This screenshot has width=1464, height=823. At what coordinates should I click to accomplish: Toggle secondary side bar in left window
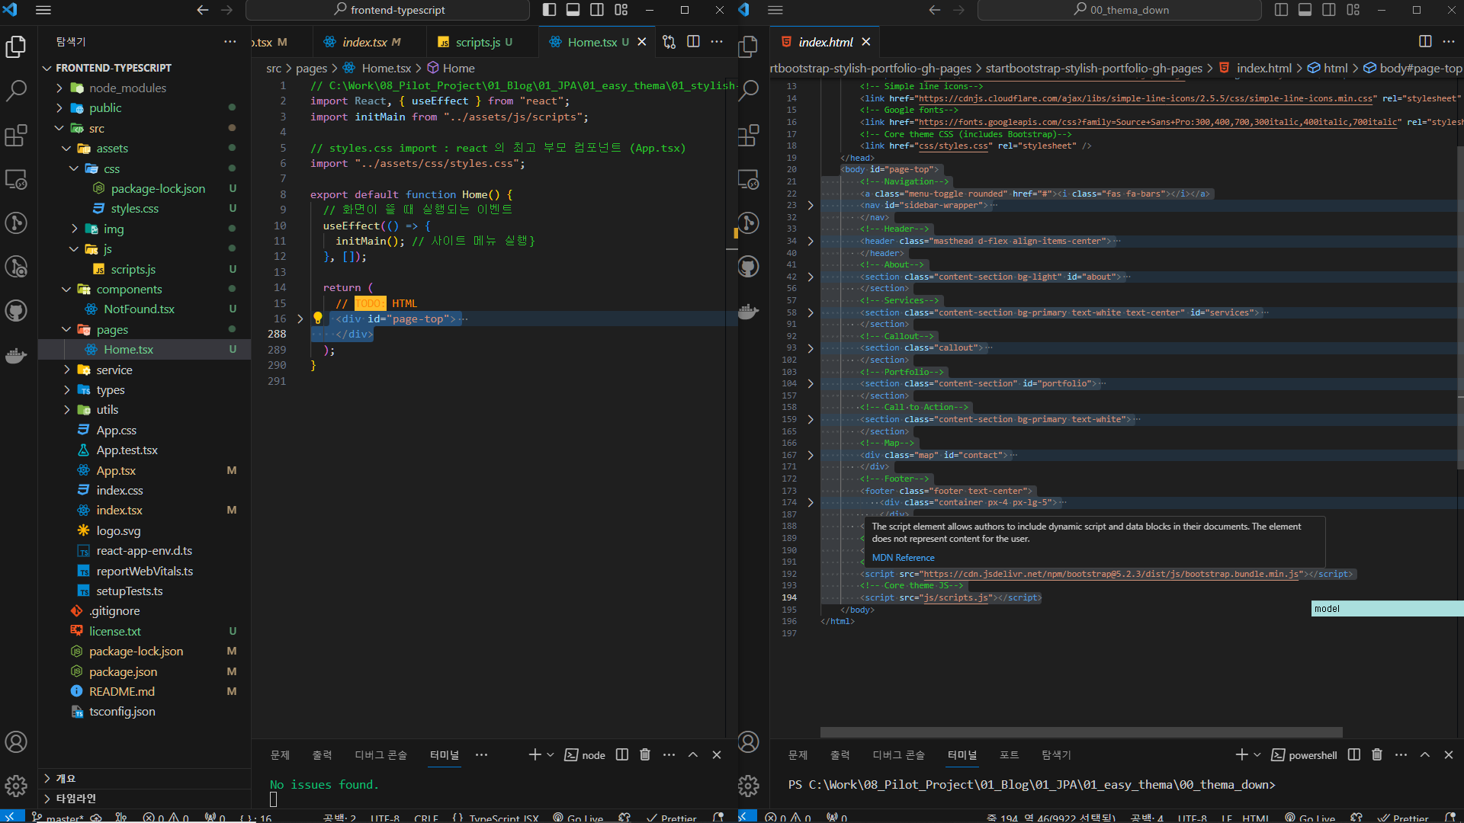pos(597,10)
